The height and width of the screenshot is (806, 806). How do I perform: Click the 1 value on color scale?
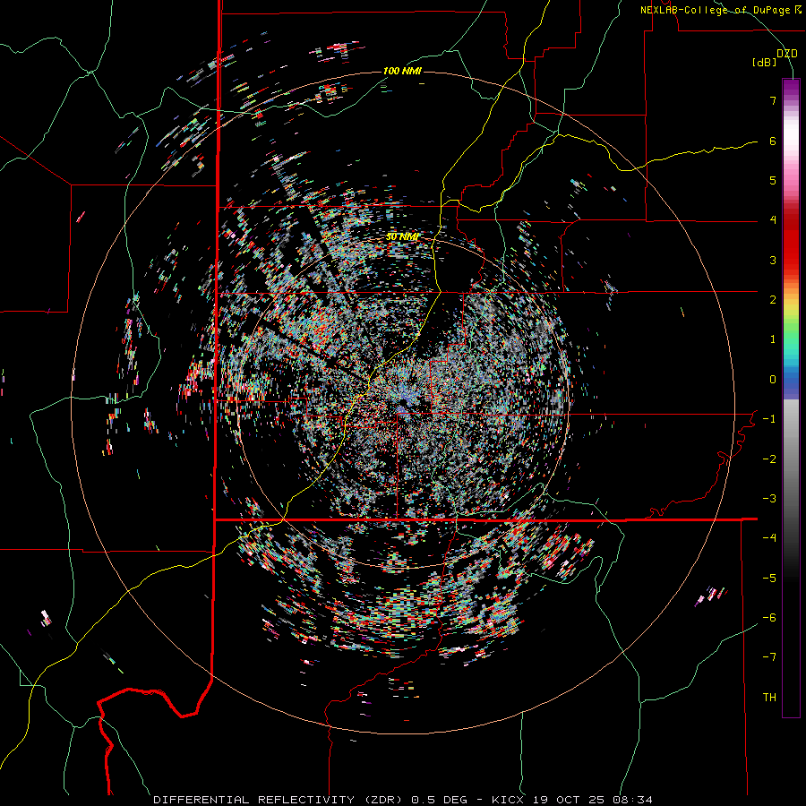(773, 339)
